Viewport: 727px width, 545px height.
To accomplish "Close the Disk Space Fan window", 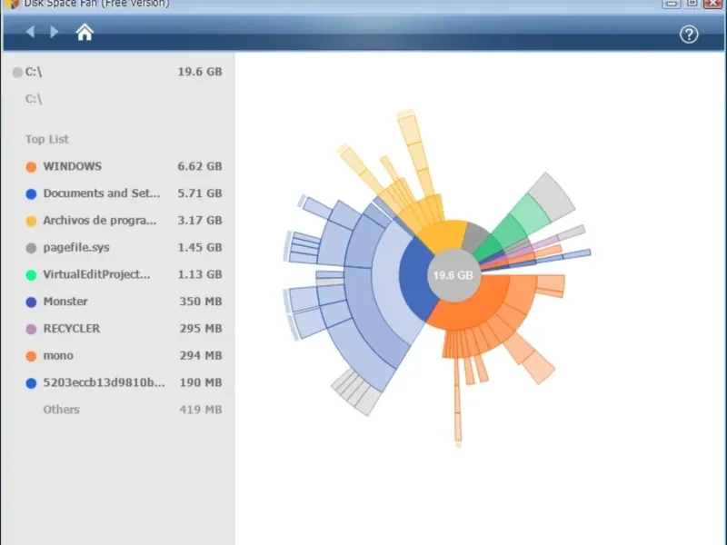I will point(714,4).
